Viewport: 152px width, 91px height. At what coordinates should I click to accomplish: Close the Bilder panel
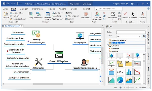149,27
